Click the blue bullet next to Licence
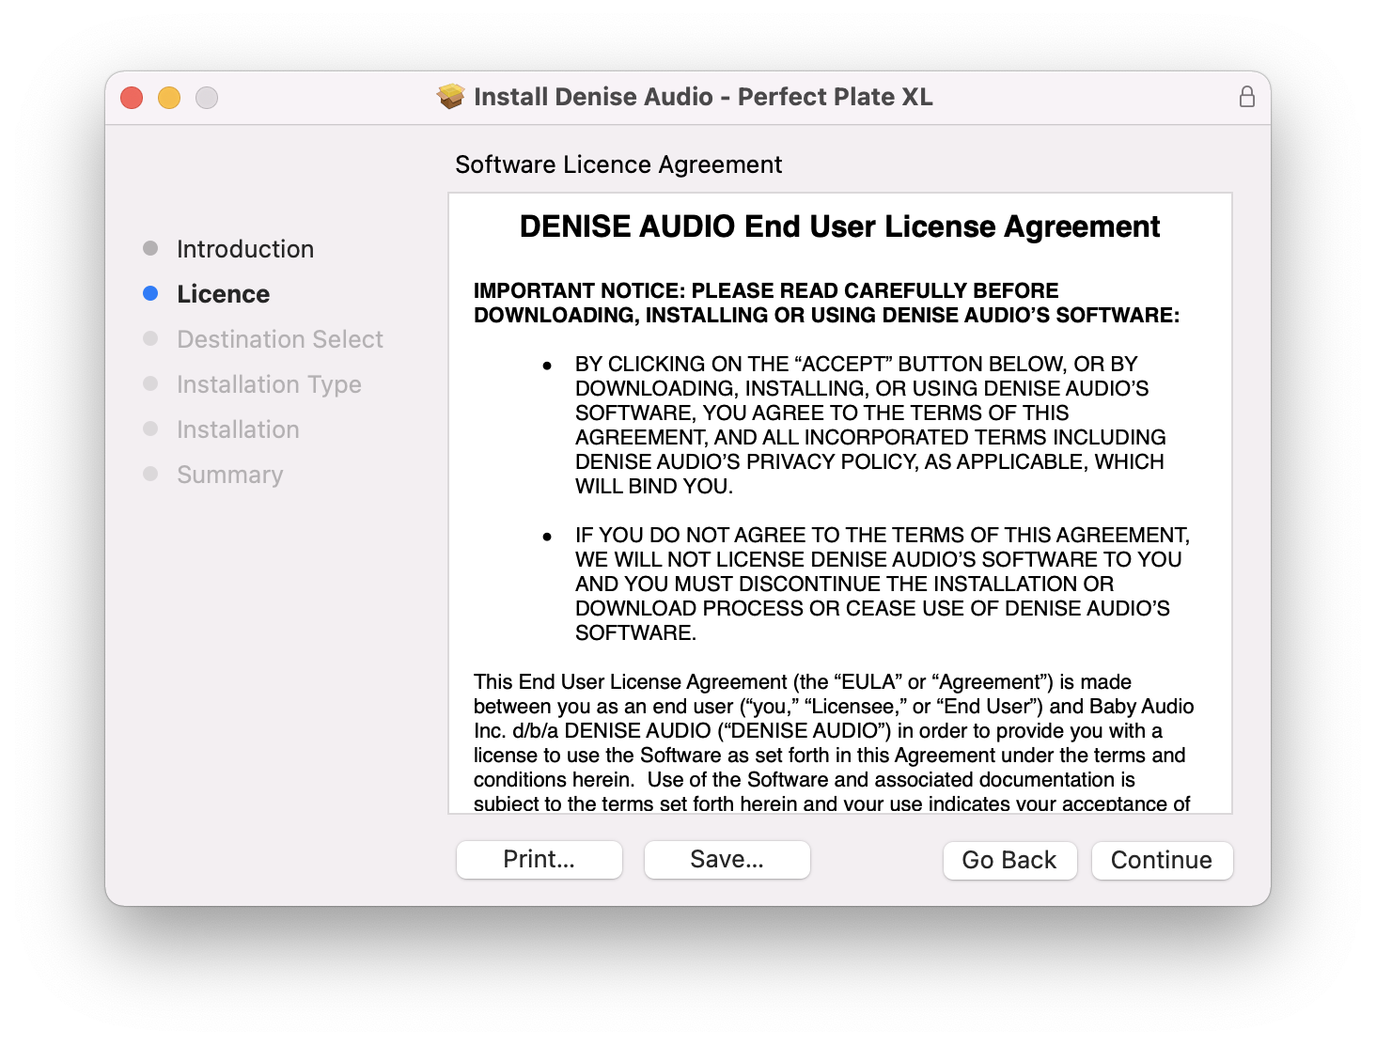The height and width of the screenshot is (1045, 1376). tap(150, 293)
